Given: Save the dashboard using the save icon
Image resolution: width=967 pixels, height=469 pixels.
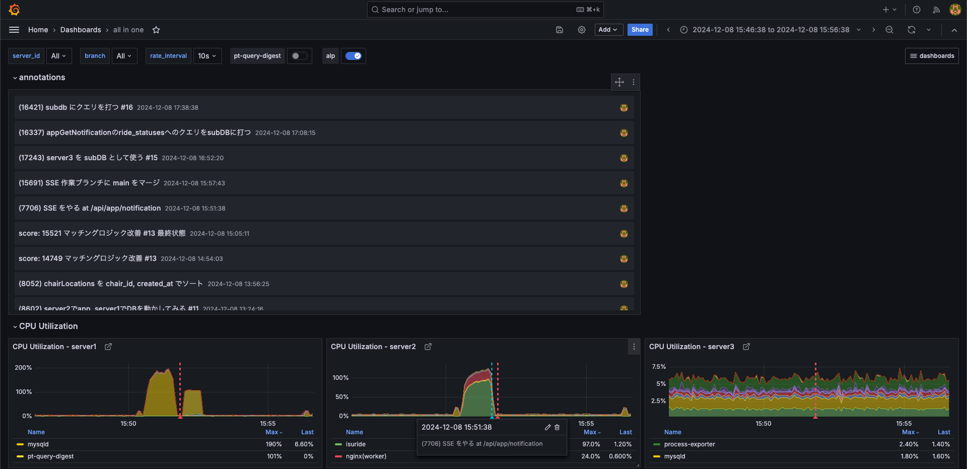Looking at the screenshot, I should [x=559, y=30].
